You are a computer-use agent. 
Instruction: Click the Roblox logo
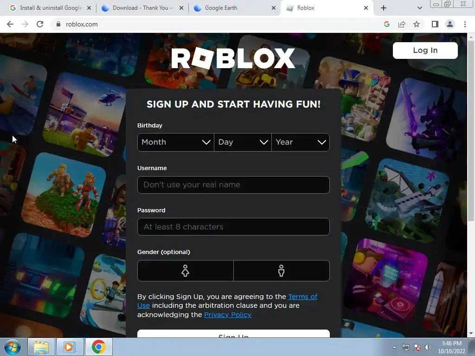tap(233, 58)
